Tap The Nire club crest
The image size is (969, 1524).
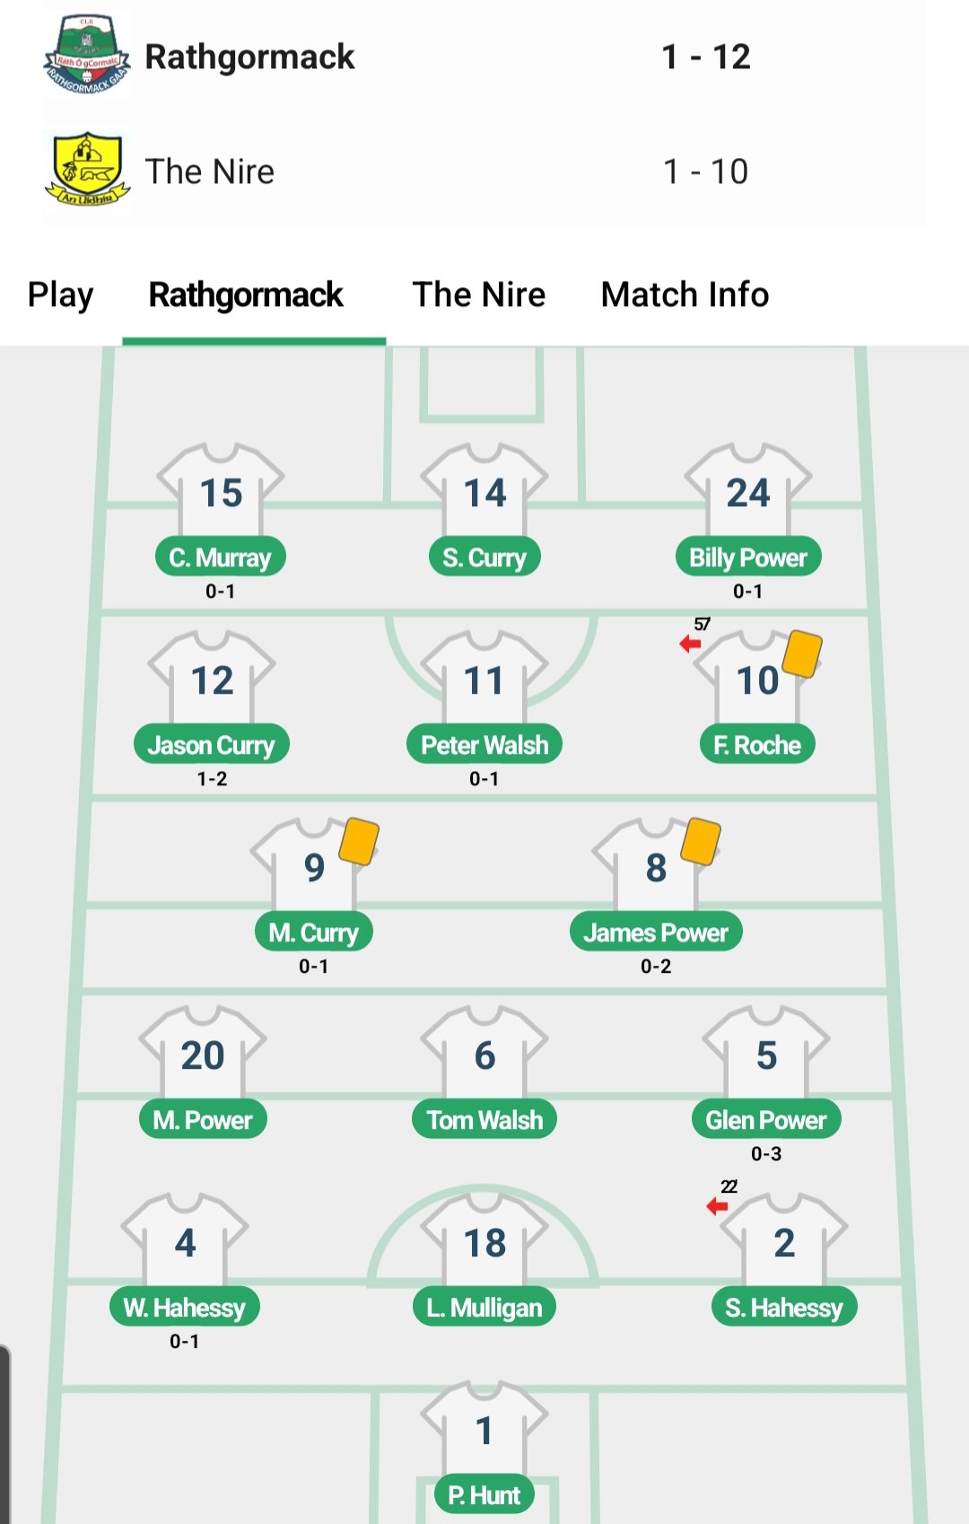[86, 169]
